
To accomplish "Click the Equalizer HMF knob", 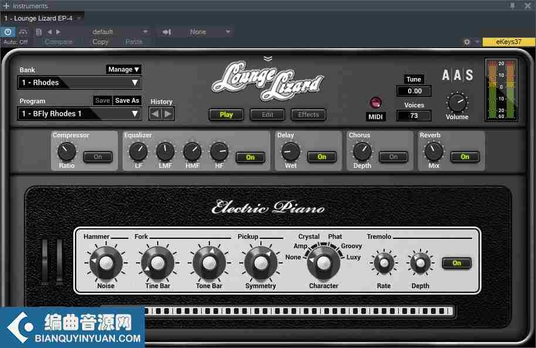I will click(192, 151).
